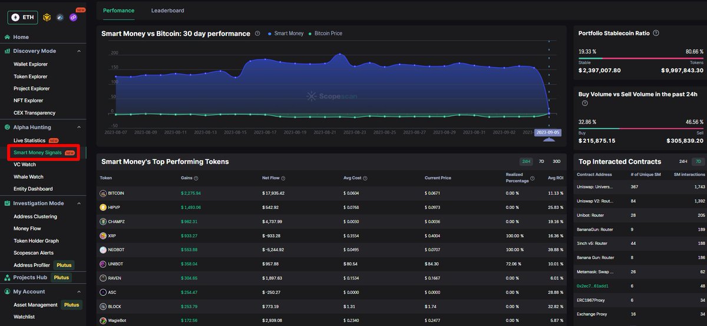Open Watchlist in sidebar
Screen dimensions: 707x326
click(x=25, y=317)
